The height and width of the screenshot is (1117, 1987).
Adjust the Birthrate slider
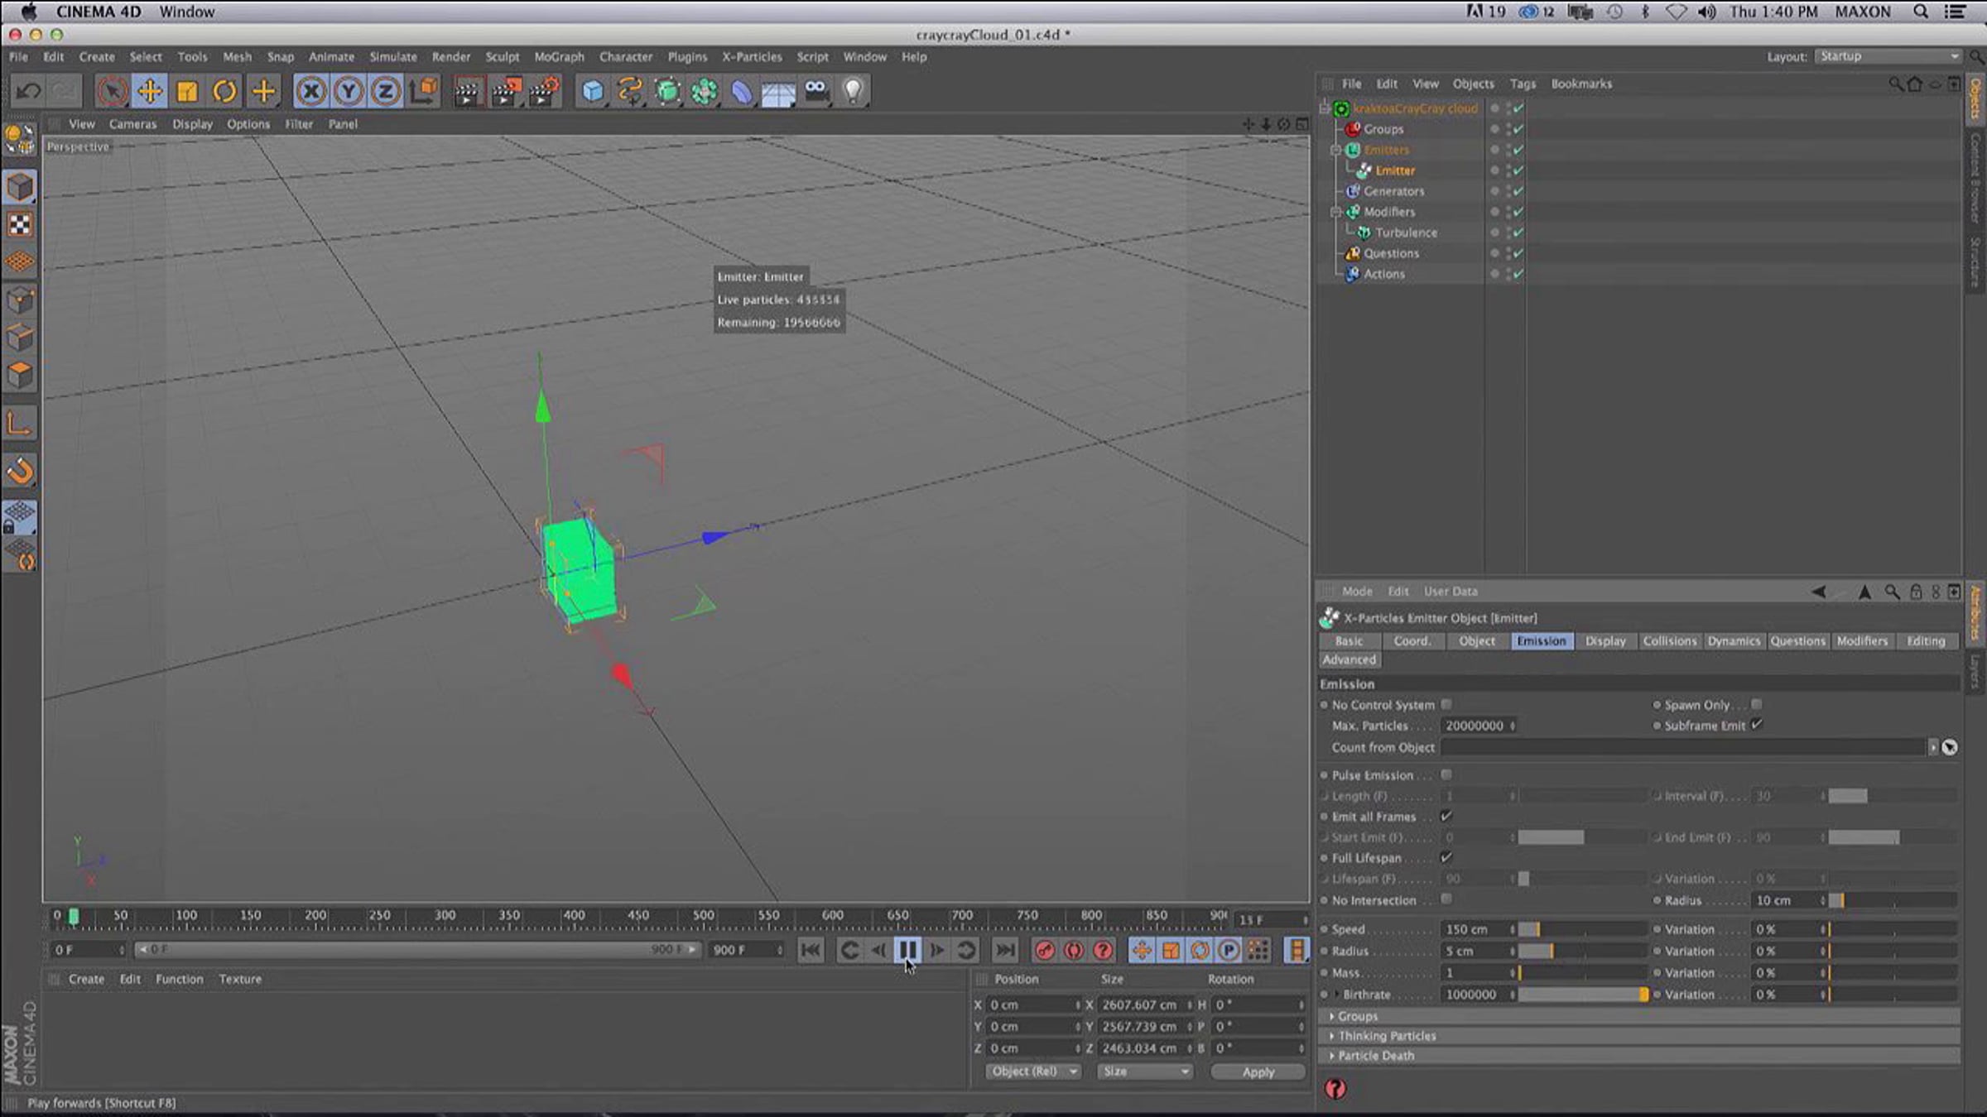click(1583, 995)
